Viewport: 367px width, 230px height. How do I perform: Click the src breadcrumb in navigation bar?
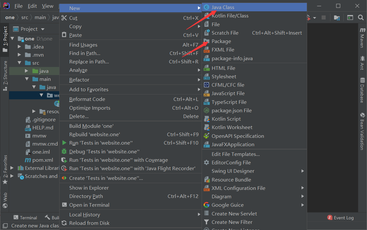[x=25, y=17]
